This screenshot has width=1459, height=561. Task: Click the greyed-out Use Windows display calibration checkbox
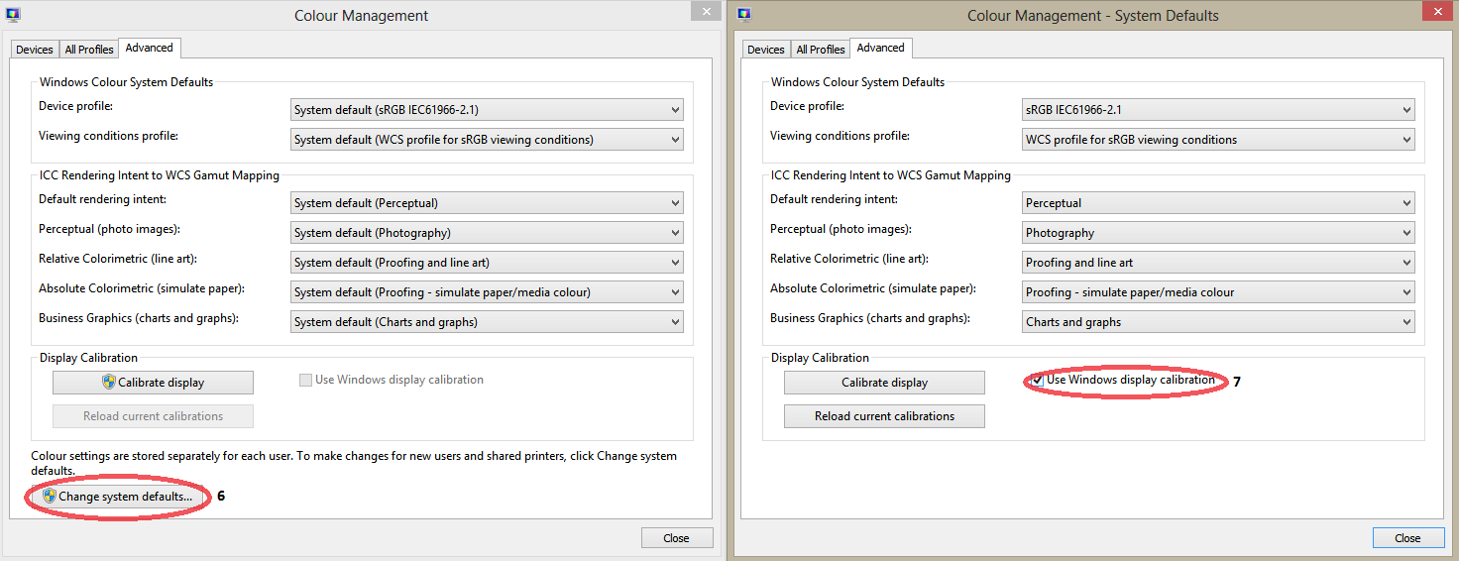(x=305, y=381)
